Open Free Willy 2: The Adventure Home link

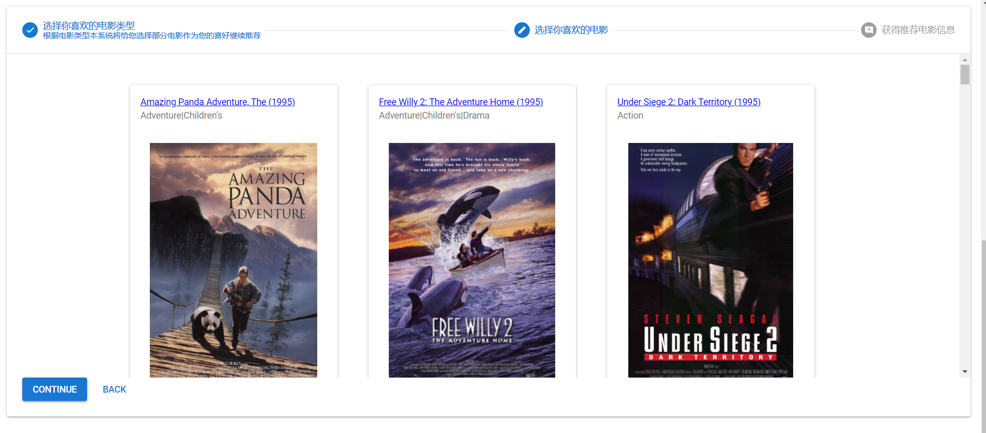(x=461, y=102)
